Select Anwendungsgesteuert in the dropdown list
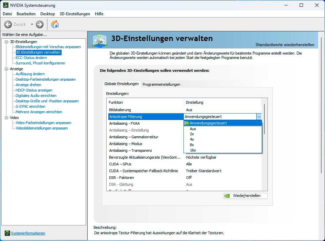The image size is (325, 241). (223, 123)
